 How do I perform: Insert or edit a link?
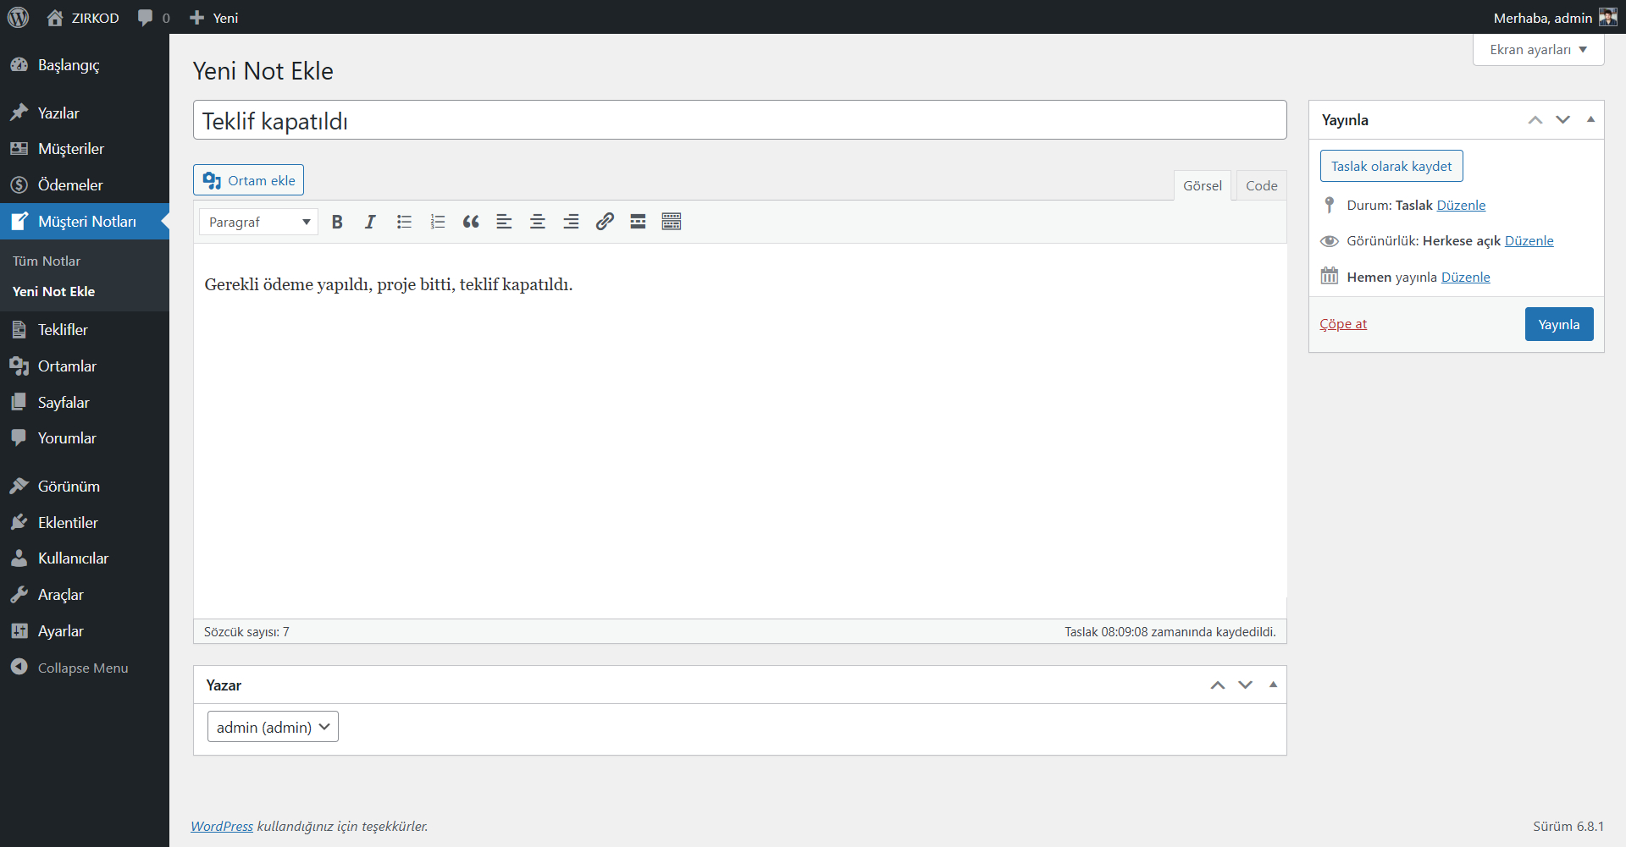[604, 222]
